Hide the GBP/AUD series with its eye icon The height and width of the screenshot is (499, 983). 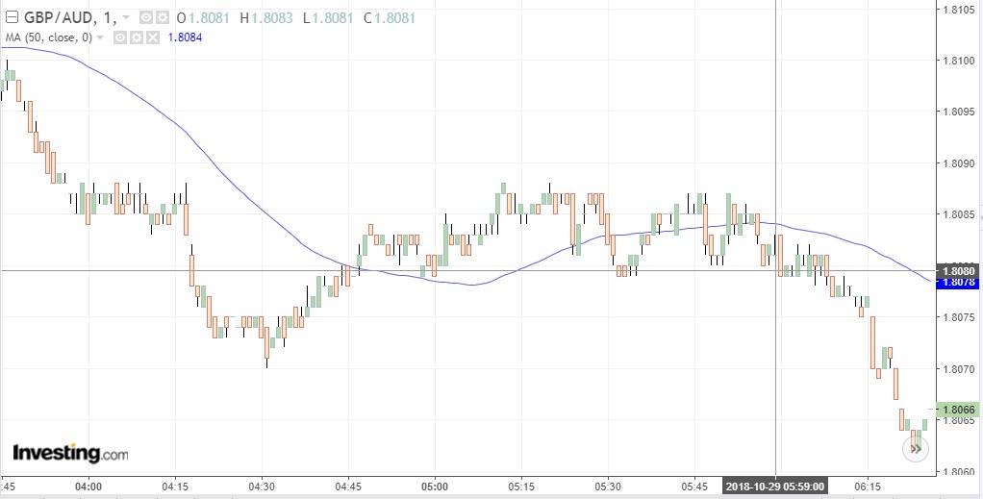[144, 17]
